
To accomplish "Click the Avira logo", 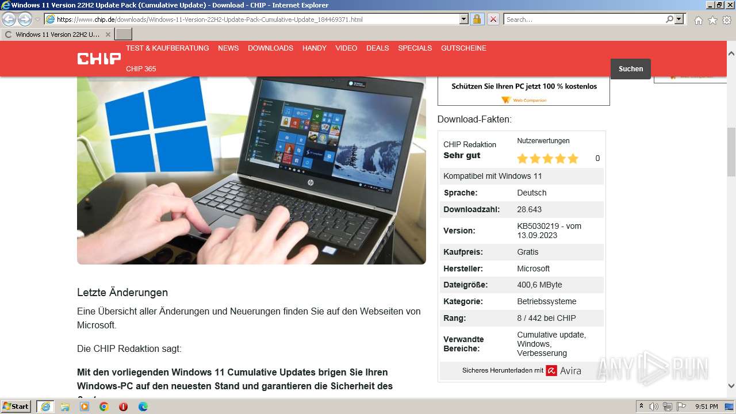I will coord(563,371).
